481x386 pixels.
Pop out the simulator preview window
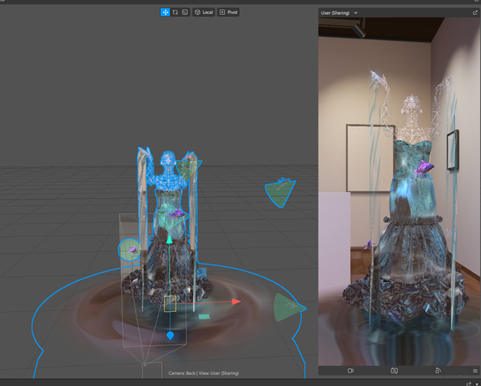click(475, 13)
